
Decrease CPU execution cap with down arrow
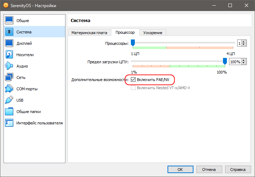pos(244,63)
